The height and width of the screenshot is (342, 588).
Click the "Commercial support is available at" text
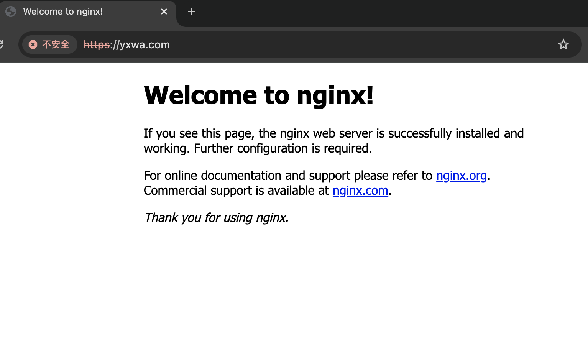tap(236, 191)
